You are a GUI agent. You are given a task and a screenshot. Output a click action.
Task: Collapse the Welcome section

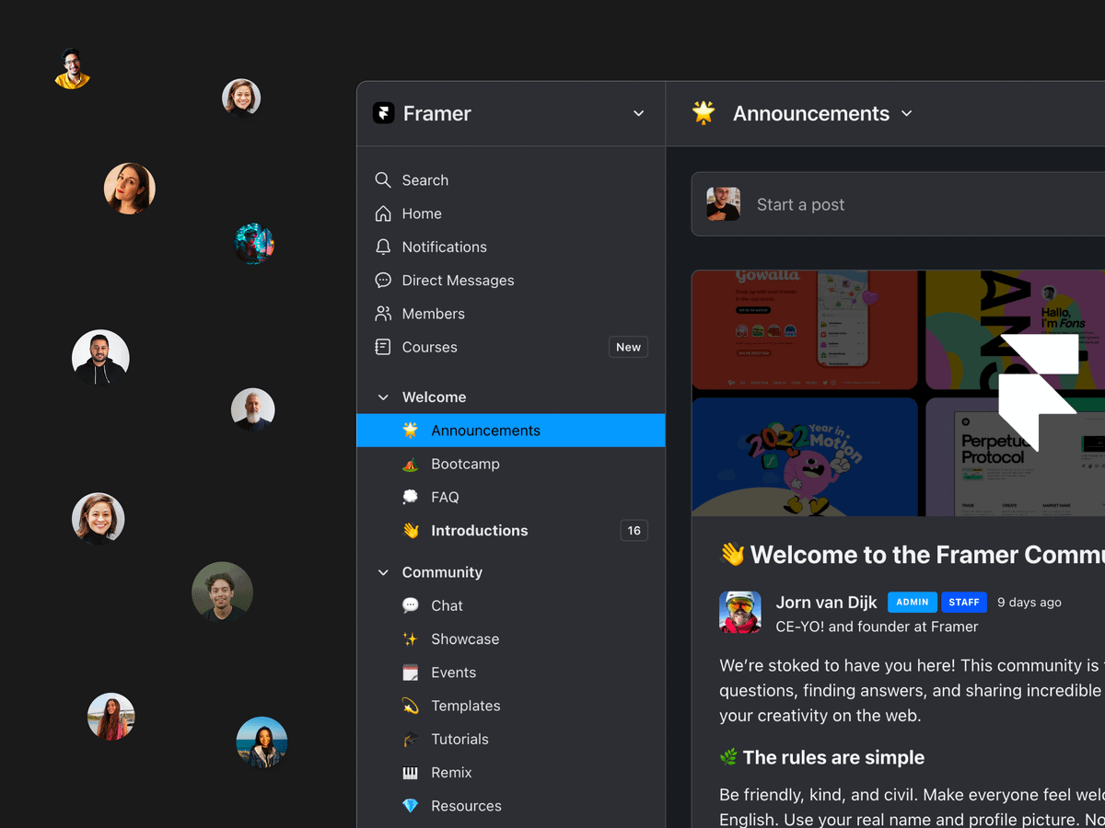coord(383,397)
